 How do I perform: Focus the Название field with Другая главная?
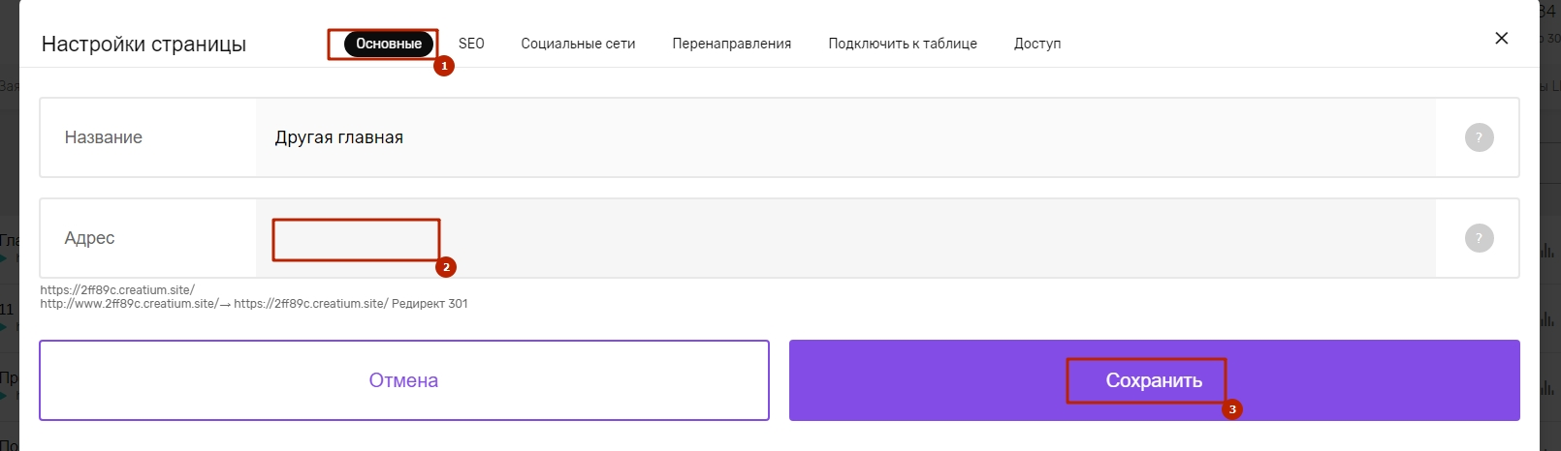tap(845, 137)
